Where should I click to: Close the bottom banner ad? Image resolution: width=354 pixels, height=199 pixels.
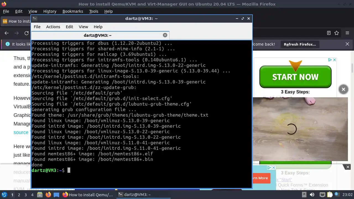[348, 167]
